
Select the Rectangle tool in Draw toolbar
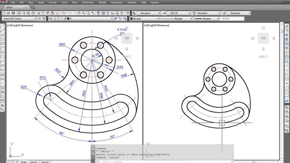click(x=2, y=43)
